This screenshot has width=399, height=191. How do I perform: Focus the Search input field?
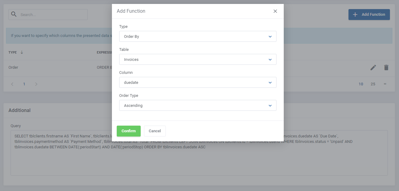click(x=51, y=15)
